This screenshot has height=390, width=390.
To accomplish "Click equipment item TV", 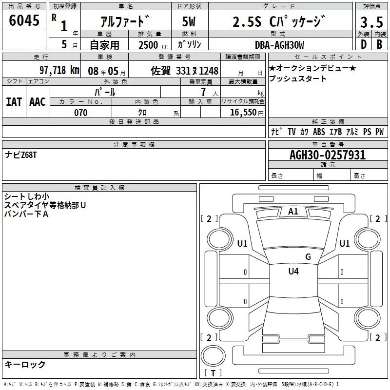I will [292, 132].
